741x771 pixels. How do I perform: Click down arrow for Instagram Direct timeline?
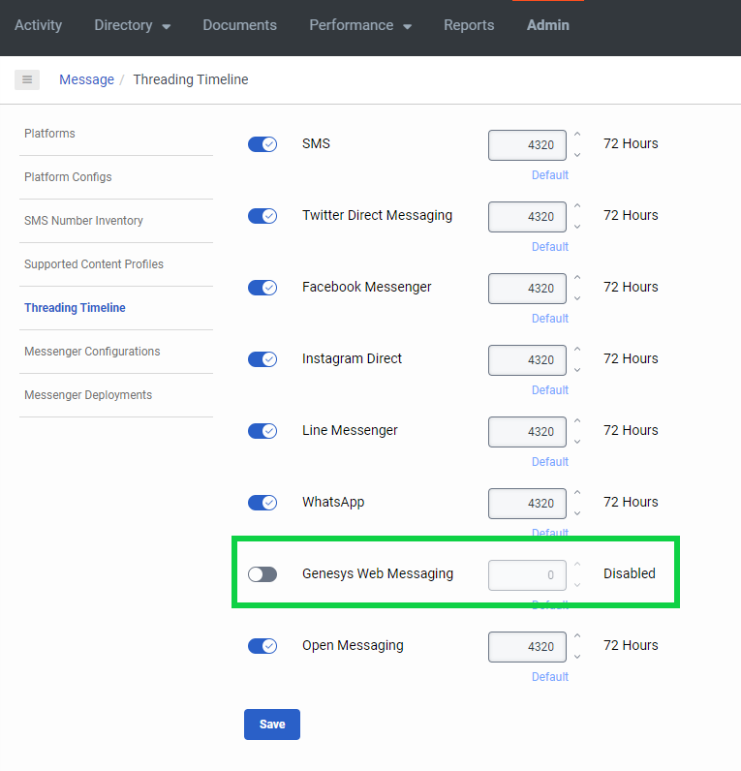(577, 370)
